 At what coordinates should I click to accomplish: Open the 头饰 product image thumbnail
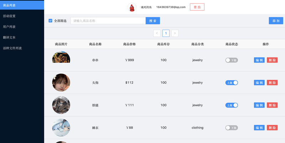coord(61,83)
